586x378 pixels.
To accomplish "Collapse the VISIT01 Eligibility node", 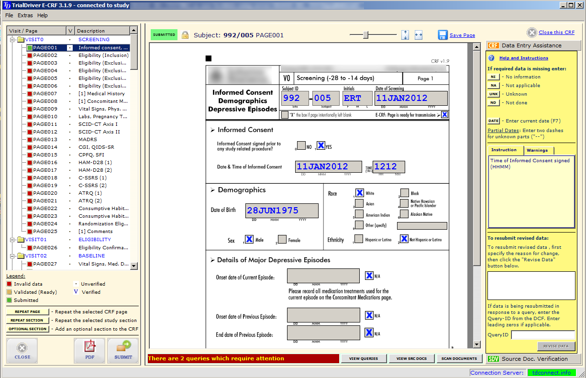I will [x=13, y=240].
